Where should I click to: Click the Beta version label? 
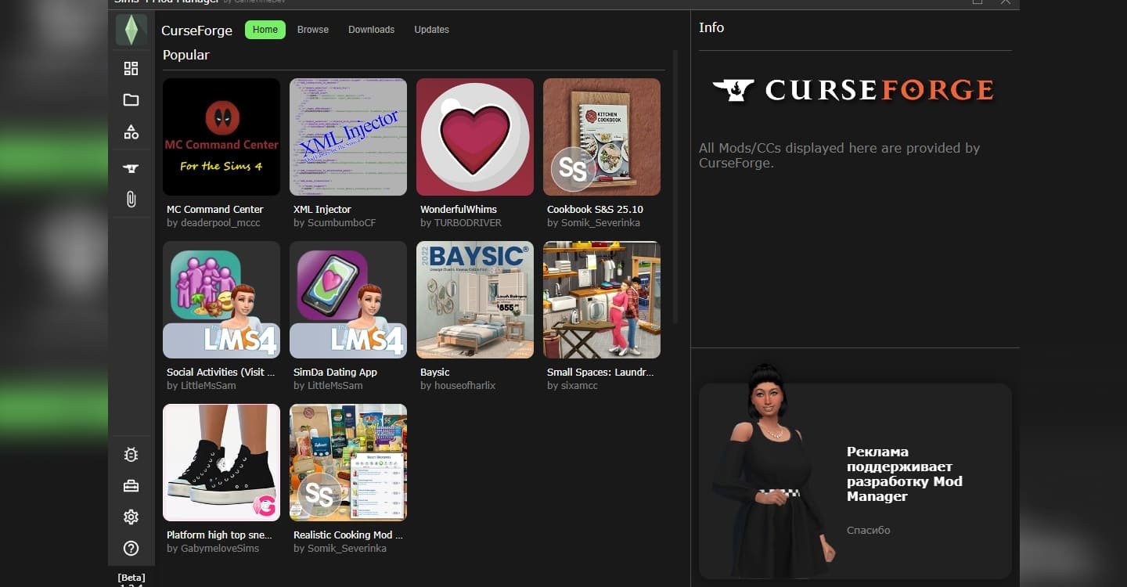[131, 578]
